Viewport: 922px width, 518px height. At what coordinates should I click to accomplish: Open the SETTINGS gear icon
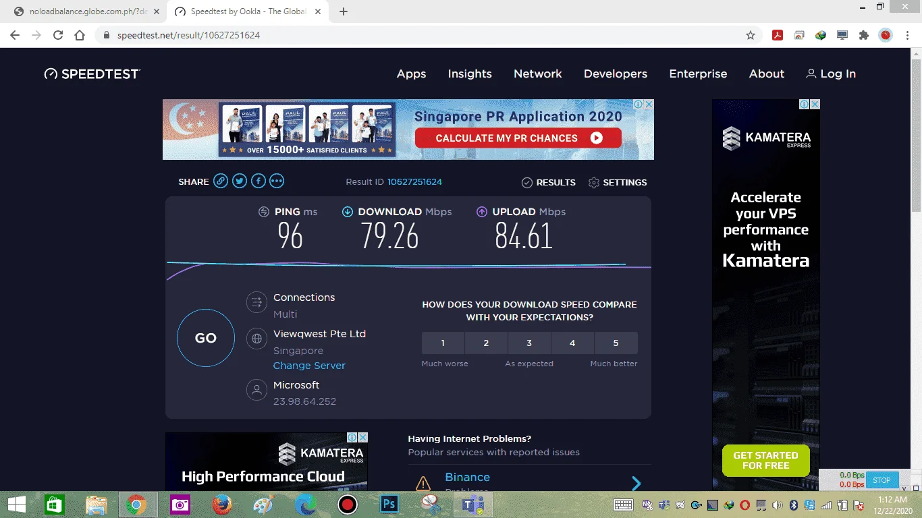coord(594,183)
